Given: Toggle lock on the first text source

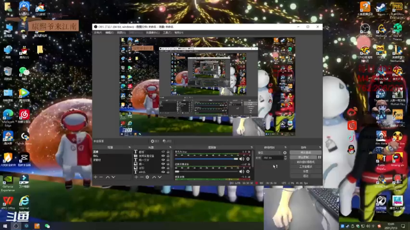Looking at the screenshot, I should (x=168, y=152).
